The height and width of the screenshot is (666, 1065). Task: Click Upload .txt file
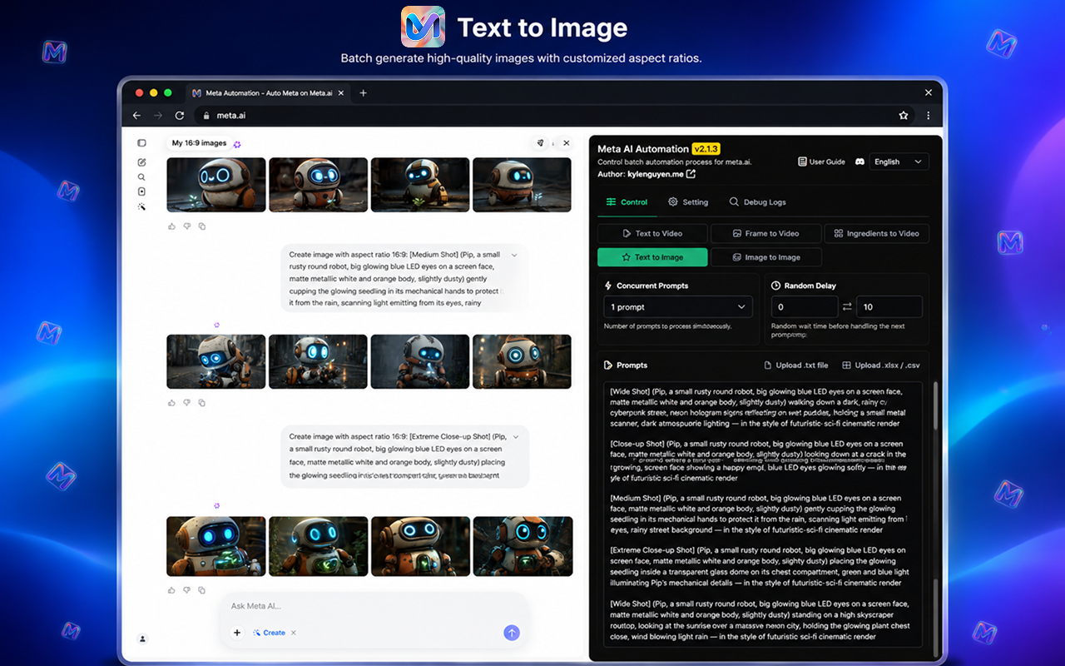(796, 365)
